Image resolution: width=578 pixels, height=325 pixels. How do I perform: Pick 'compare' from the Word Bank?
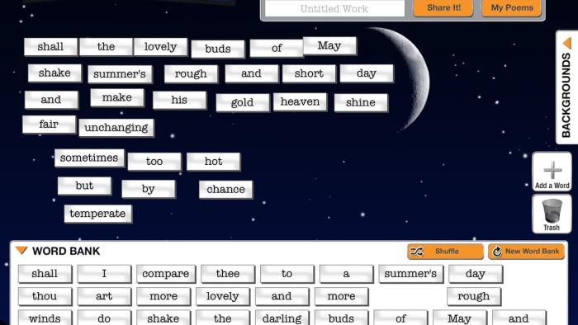coord(166,274)
